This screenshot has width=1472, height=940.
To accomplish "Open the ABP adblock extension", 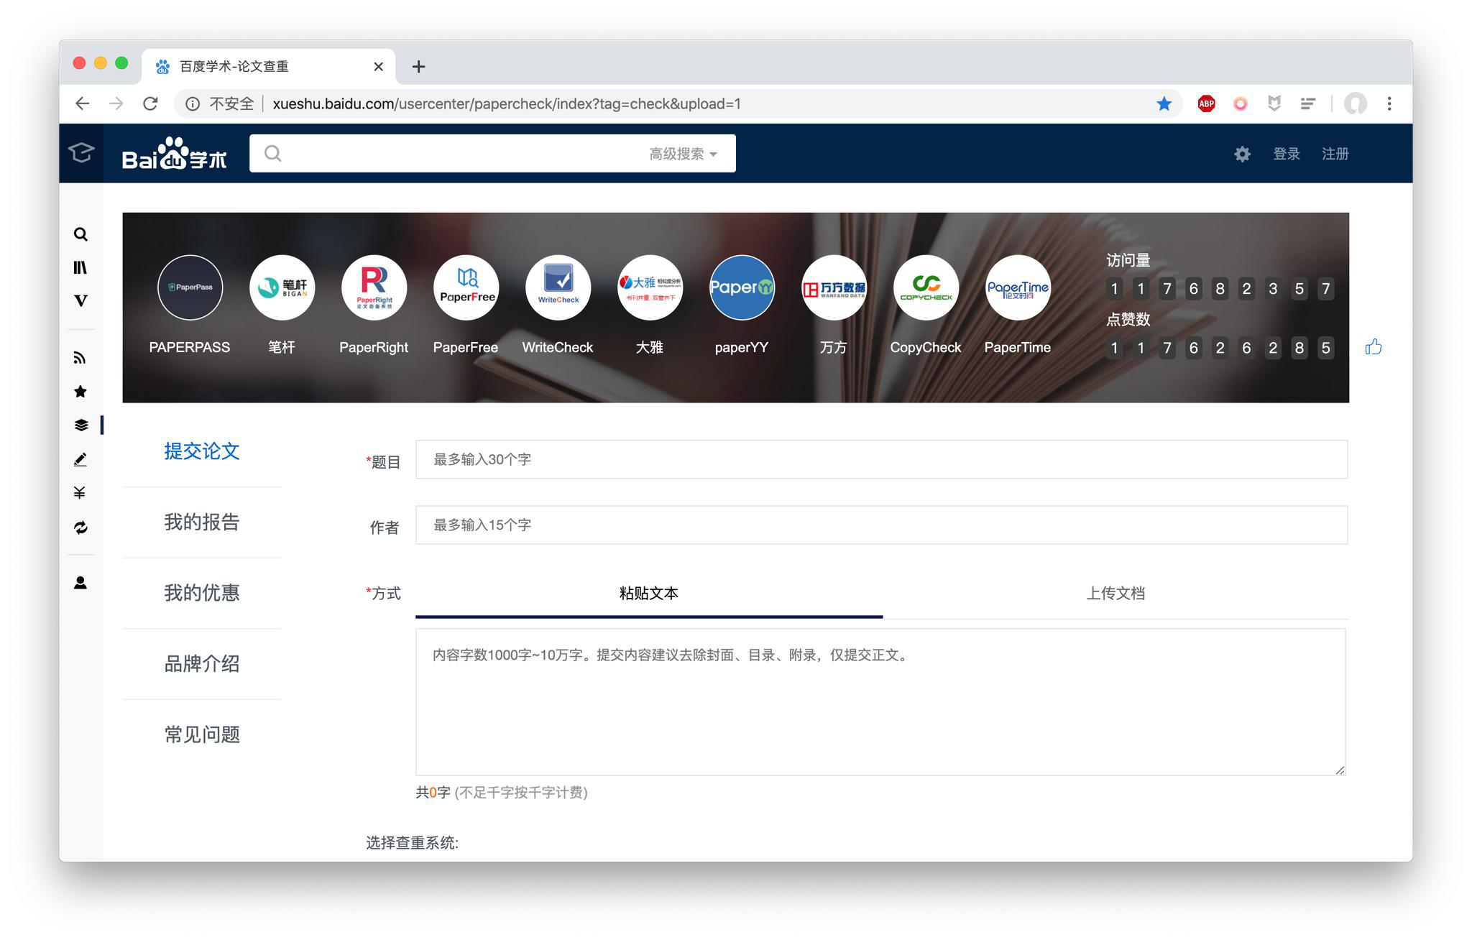I will click(x=1206, y=103).
